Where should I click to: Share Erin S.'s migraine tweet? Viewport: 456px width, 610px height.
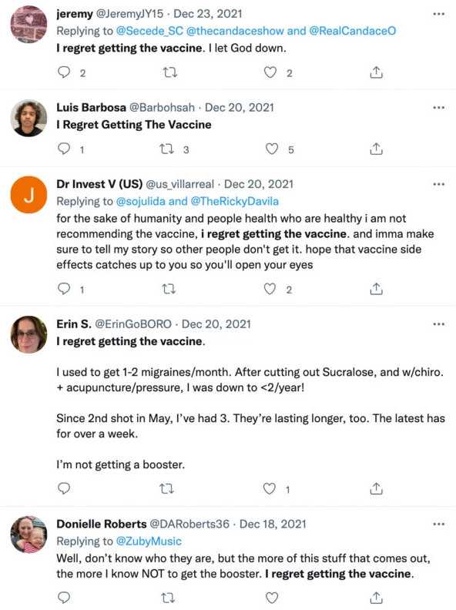(x=376, y=488)
